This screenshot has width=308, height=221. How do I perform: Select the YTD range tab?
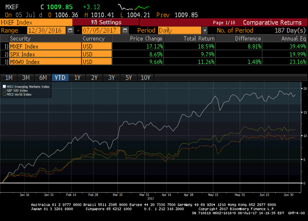60,78
